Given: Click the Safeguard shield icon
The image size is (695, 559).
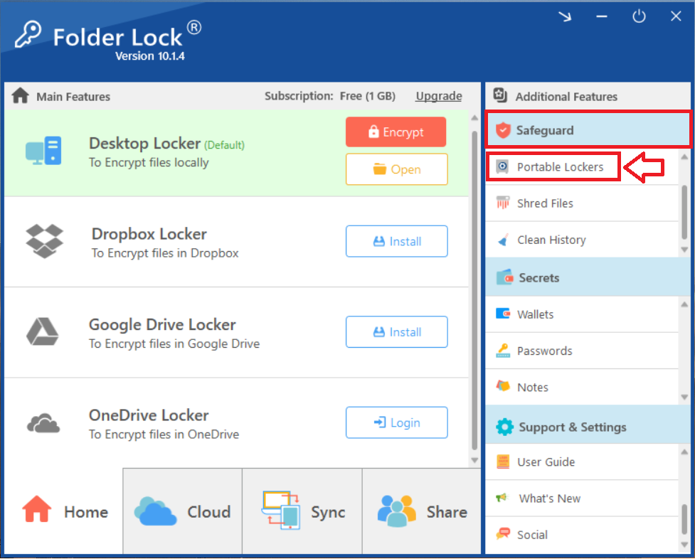Looking at the screenshot, I should pos(503,130).
